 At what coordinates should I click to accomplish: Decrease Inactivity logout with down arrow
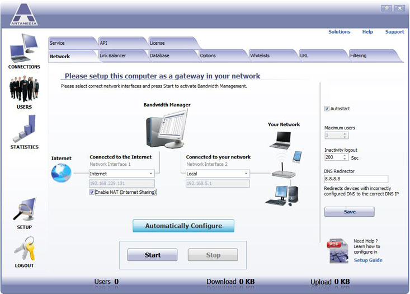coord(345,158)
